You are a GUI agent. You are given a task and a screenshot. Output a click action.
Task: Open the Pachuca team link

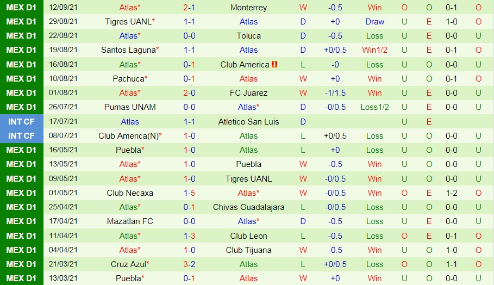128,79
